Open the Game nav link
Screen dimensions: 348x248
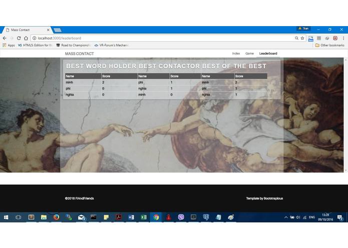pyautogui.click(x=249, y=54)
